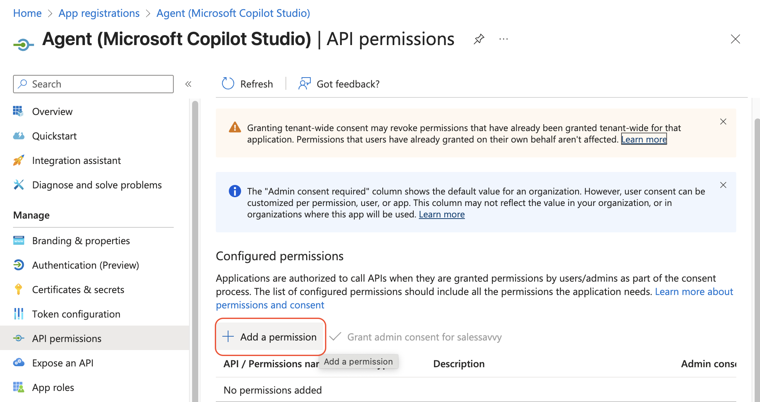Dismiss the Admin consent info banner
This screenshot has height=402, width=760.
(723, 185)
